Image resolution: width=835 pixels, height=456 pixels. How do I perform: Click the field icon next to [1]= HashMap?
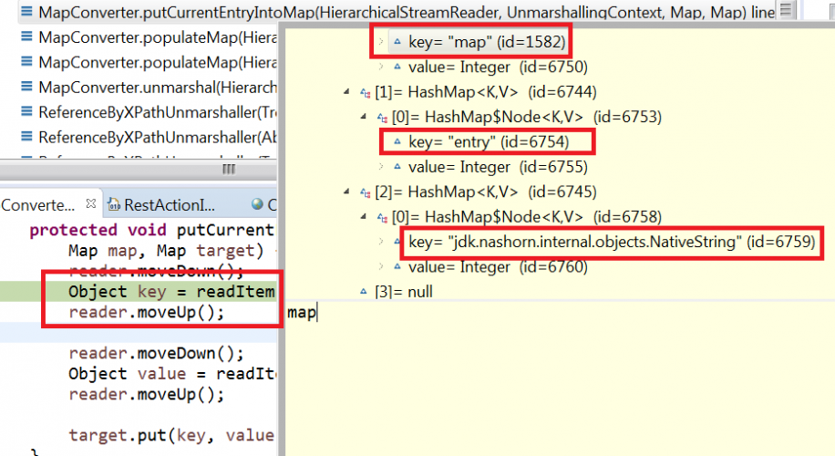point(366,92)
